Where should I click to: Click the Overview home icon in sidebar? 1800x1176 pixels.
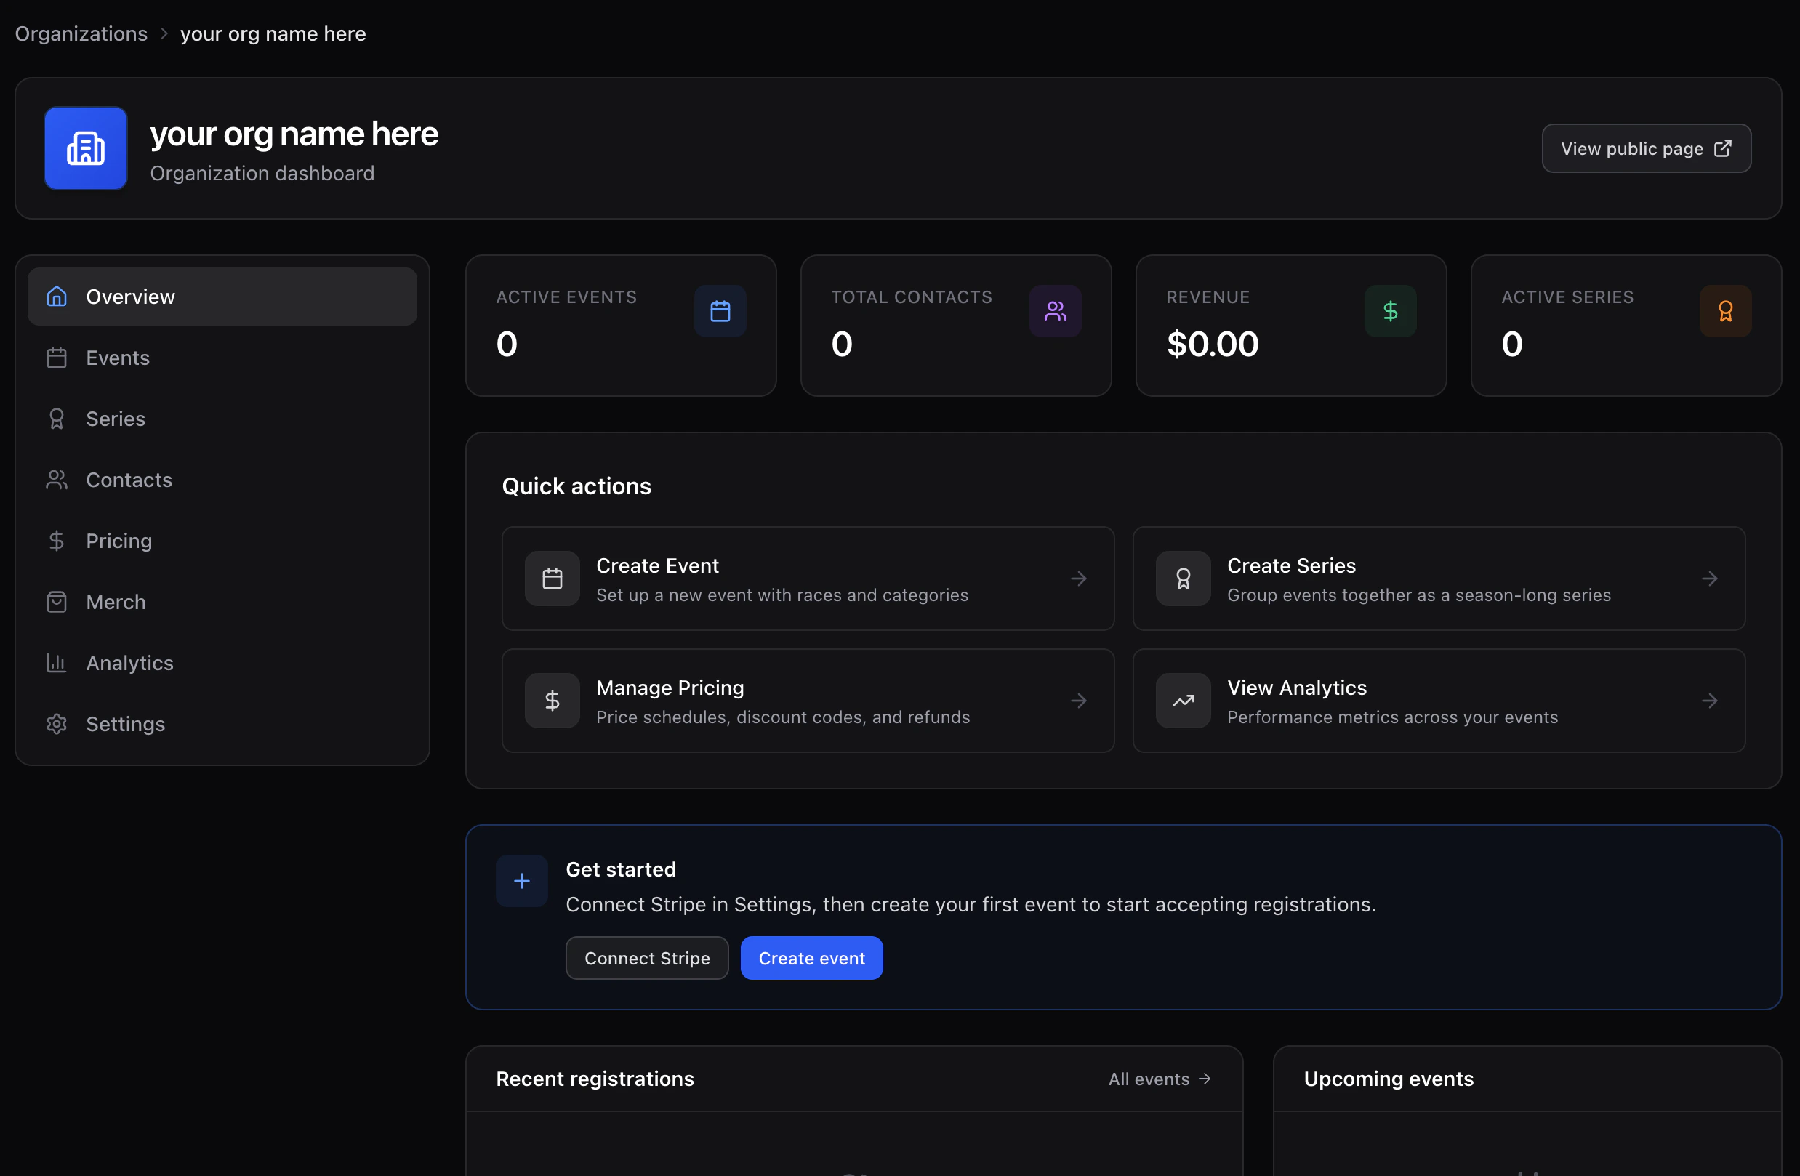tap(57, 297)
